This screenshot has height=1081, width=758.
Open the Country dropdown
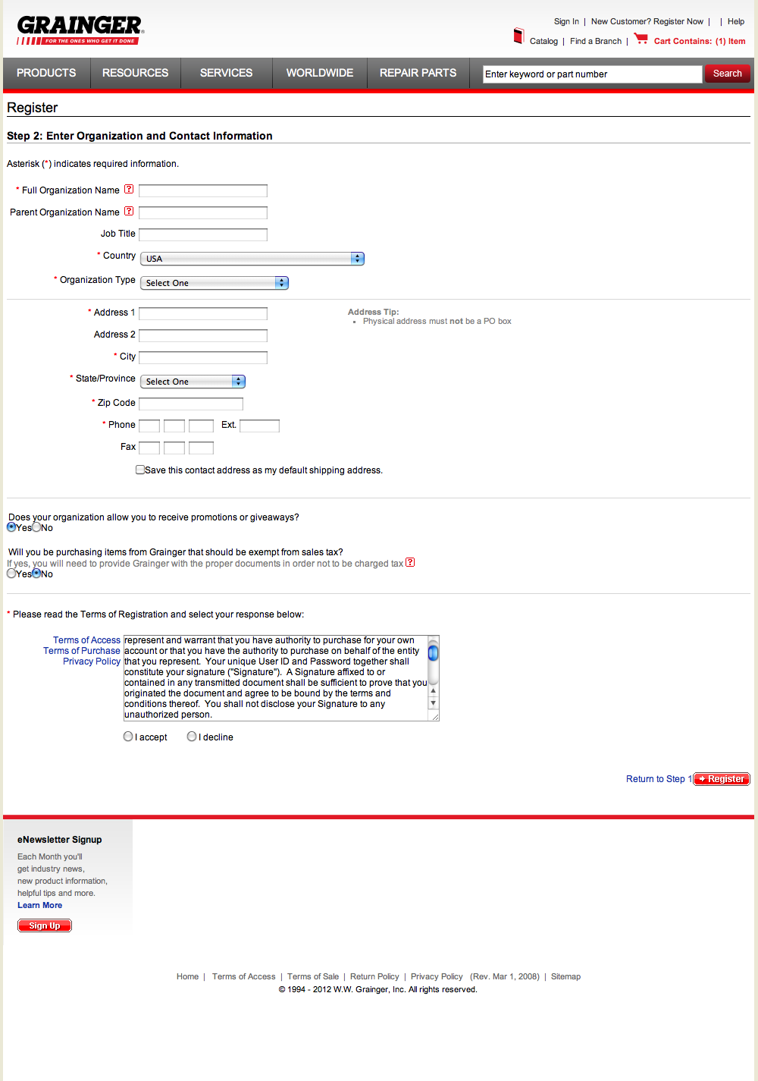[x=252, y=258]
